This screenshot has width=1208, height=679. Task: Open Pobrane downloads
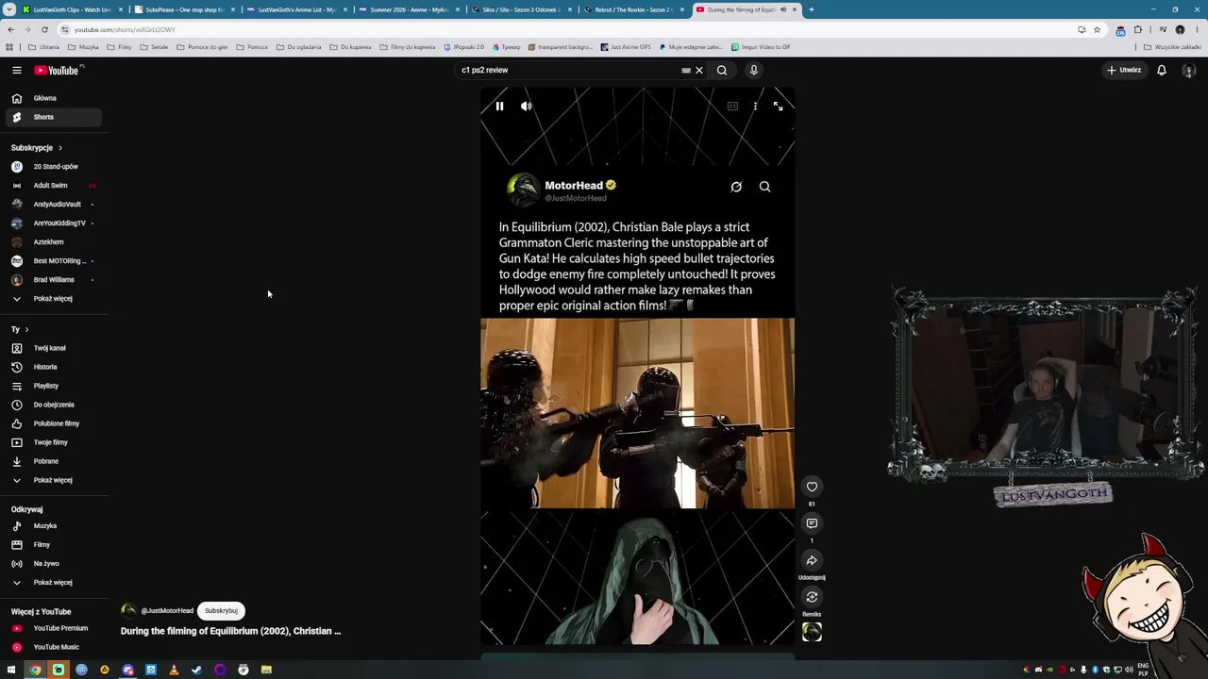[52, 461]
